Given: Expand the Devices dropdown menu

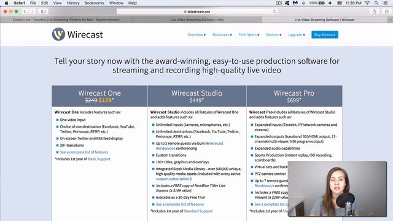Looking at the screenshot, I should (274, 34).
